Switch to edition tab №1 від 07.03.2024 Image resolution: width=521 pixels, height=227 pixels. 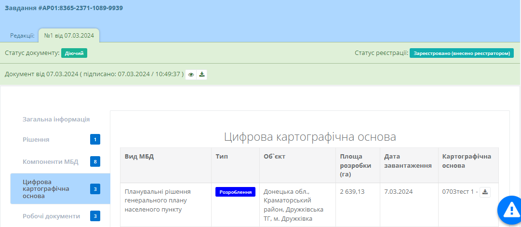(68, 36)
